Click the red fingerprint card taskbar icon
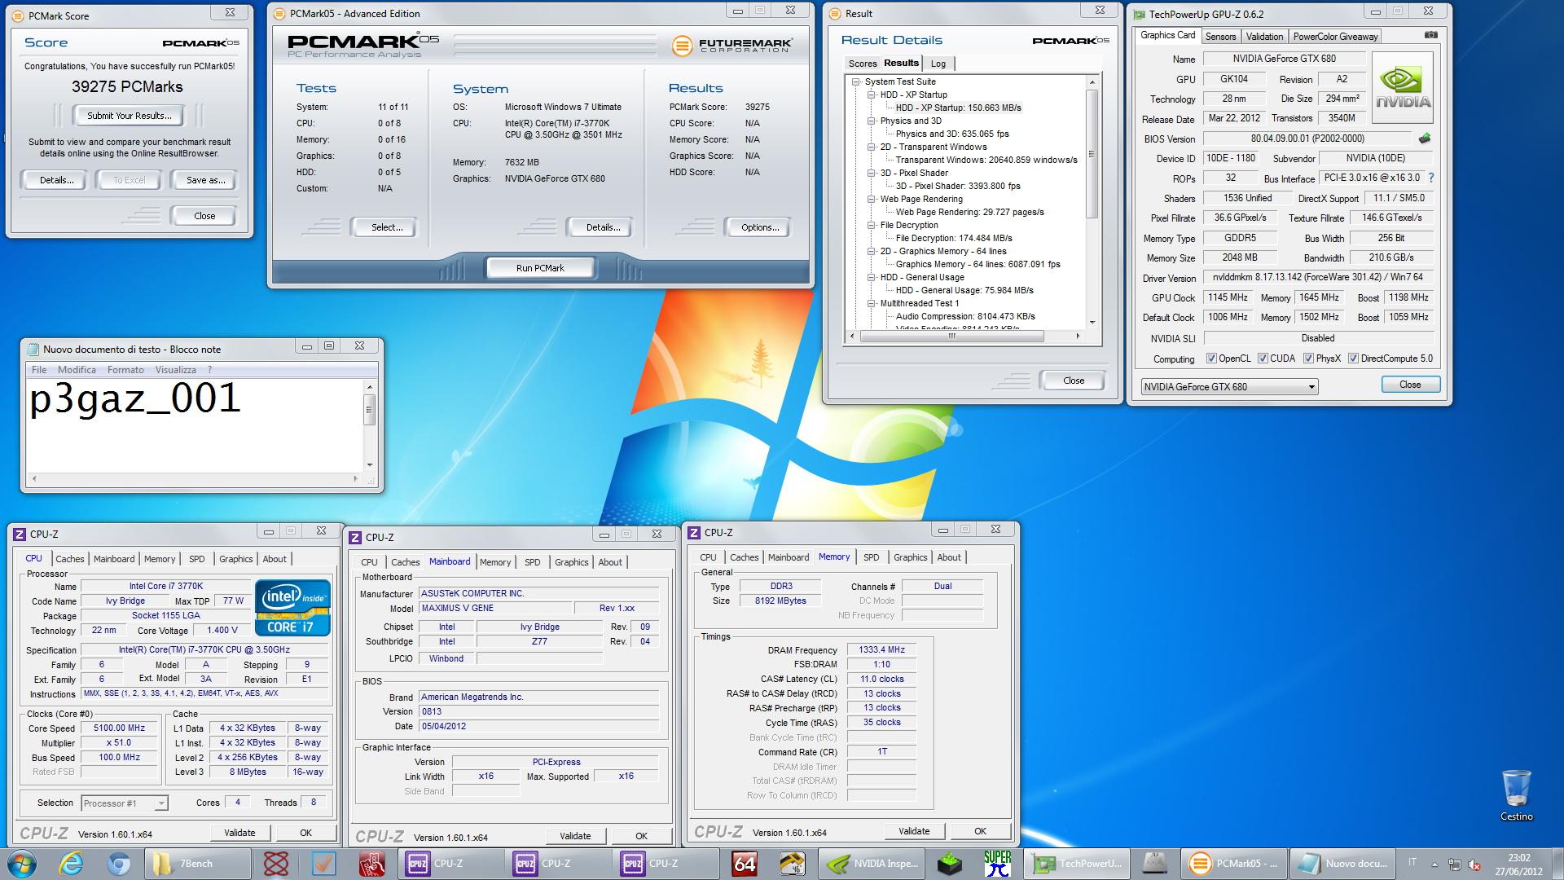1564x880 pixels. coord(372,864)
